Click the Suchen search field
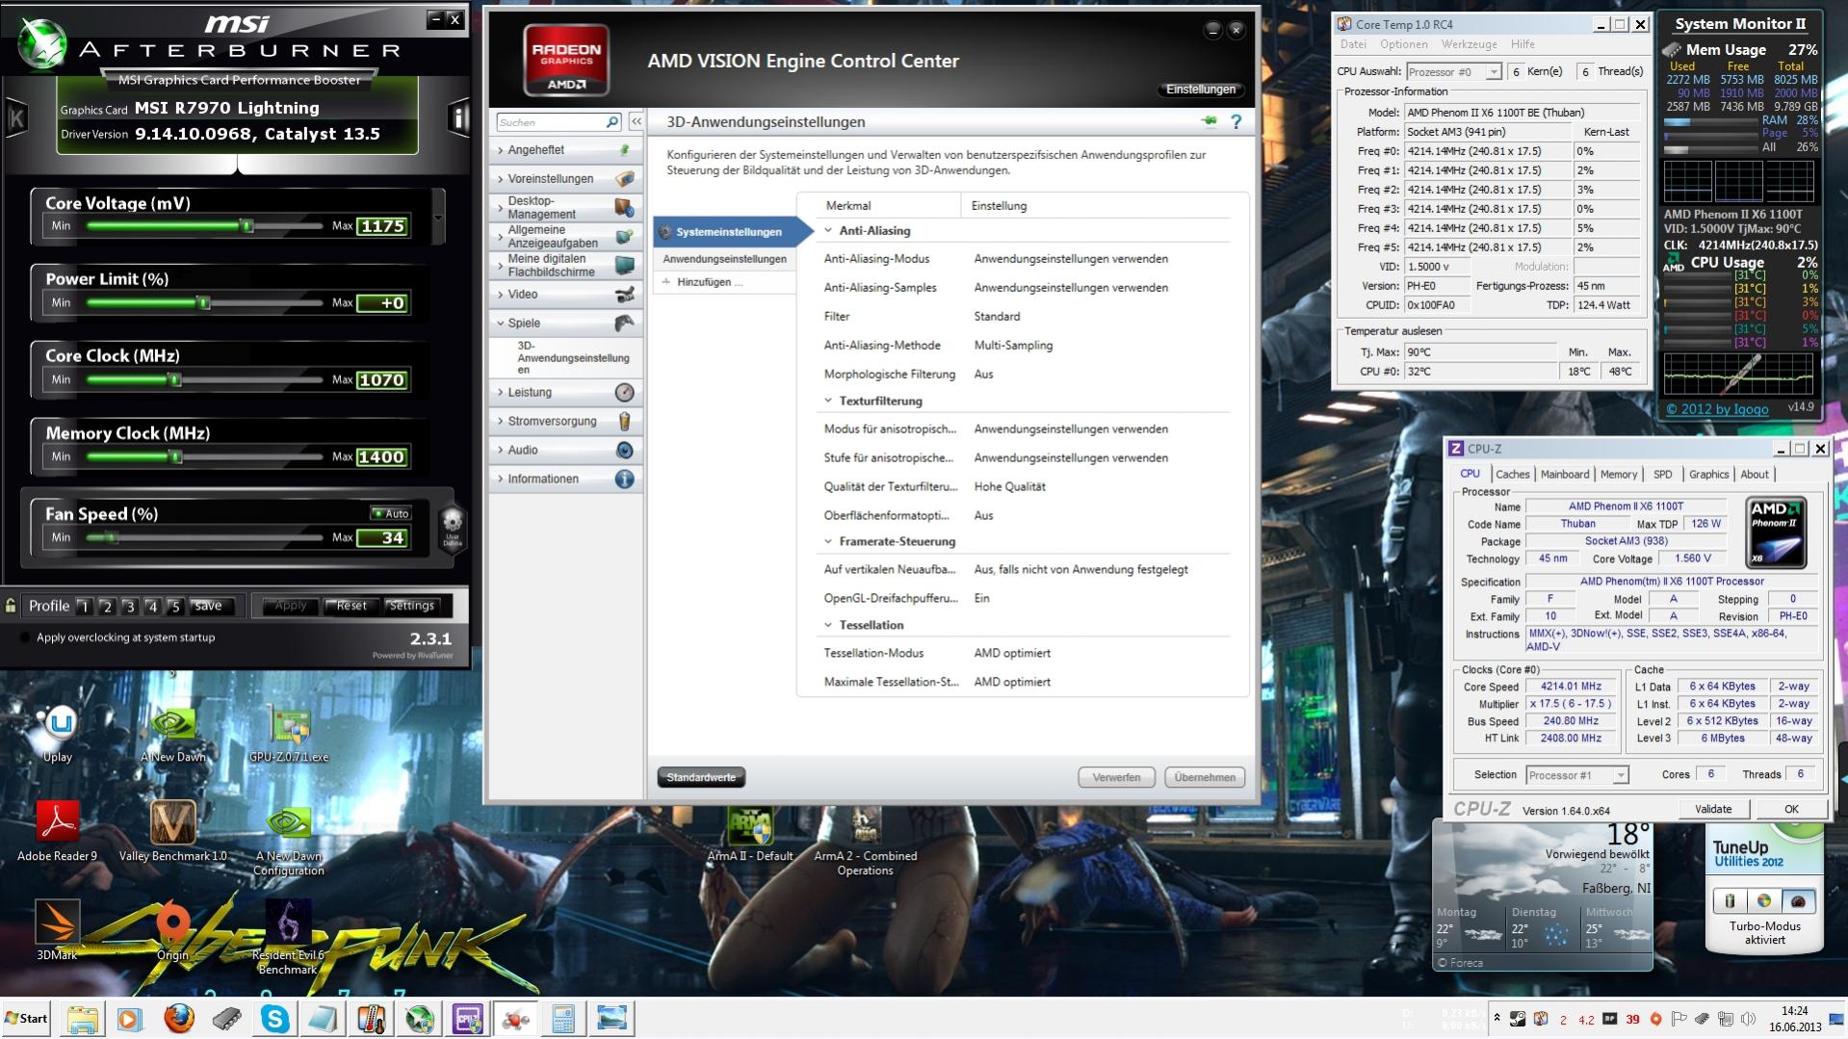1848x1039 pixels. point(551,122)
